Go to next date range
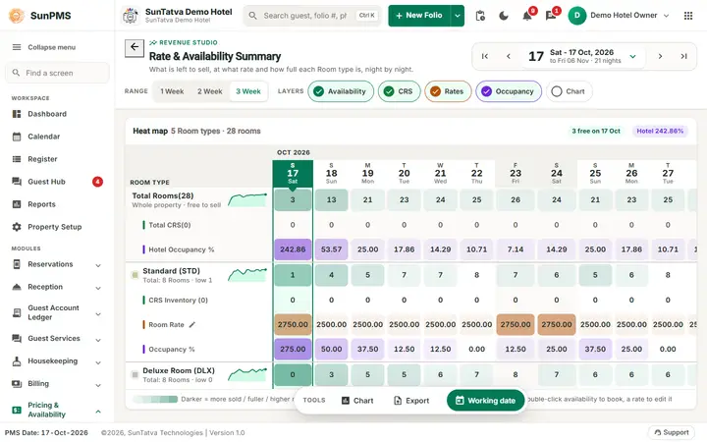 [x=660, y=56]
